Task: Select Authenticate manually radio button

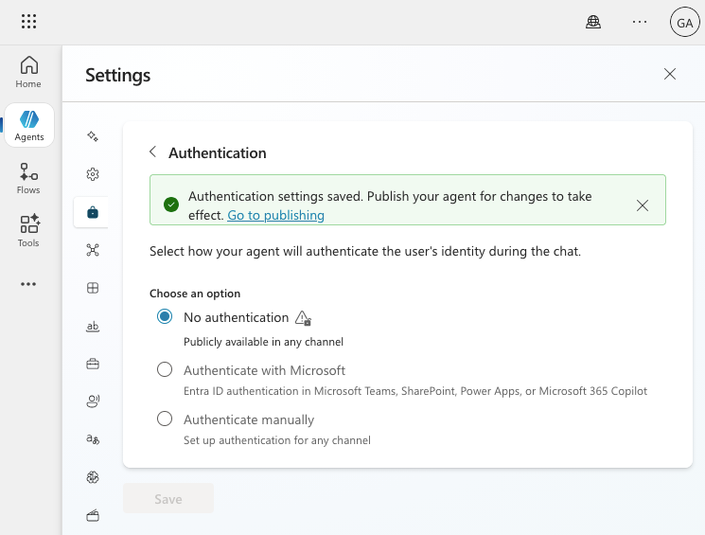Action: [x=165, y=419]
